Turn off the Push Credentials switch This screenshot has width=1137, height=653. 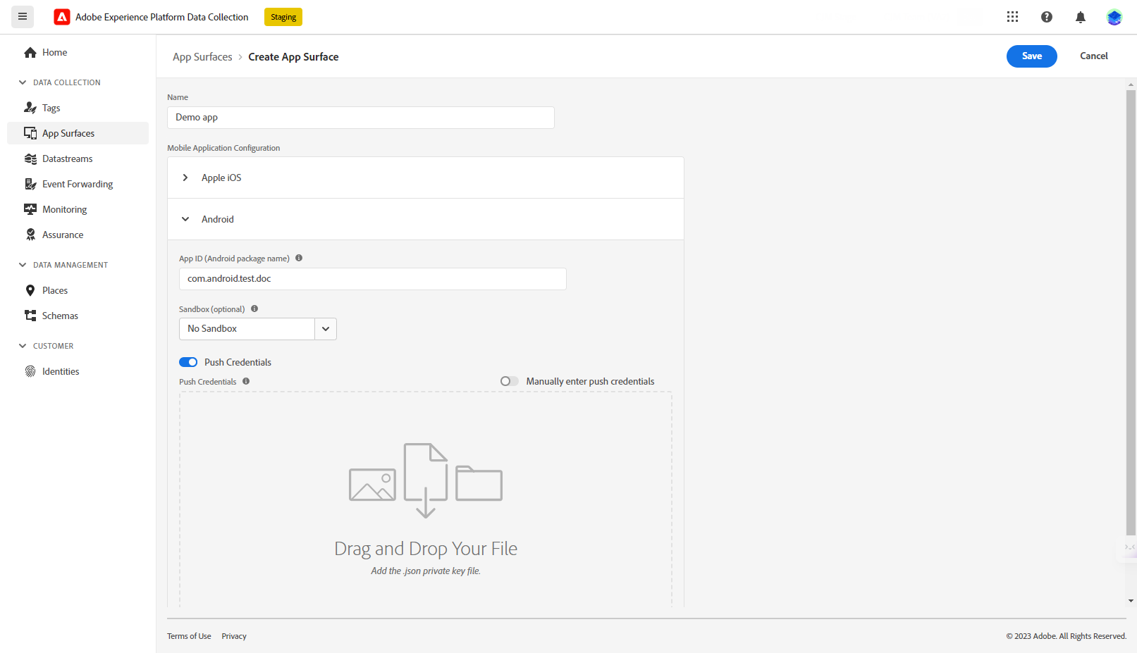(188, 362)
